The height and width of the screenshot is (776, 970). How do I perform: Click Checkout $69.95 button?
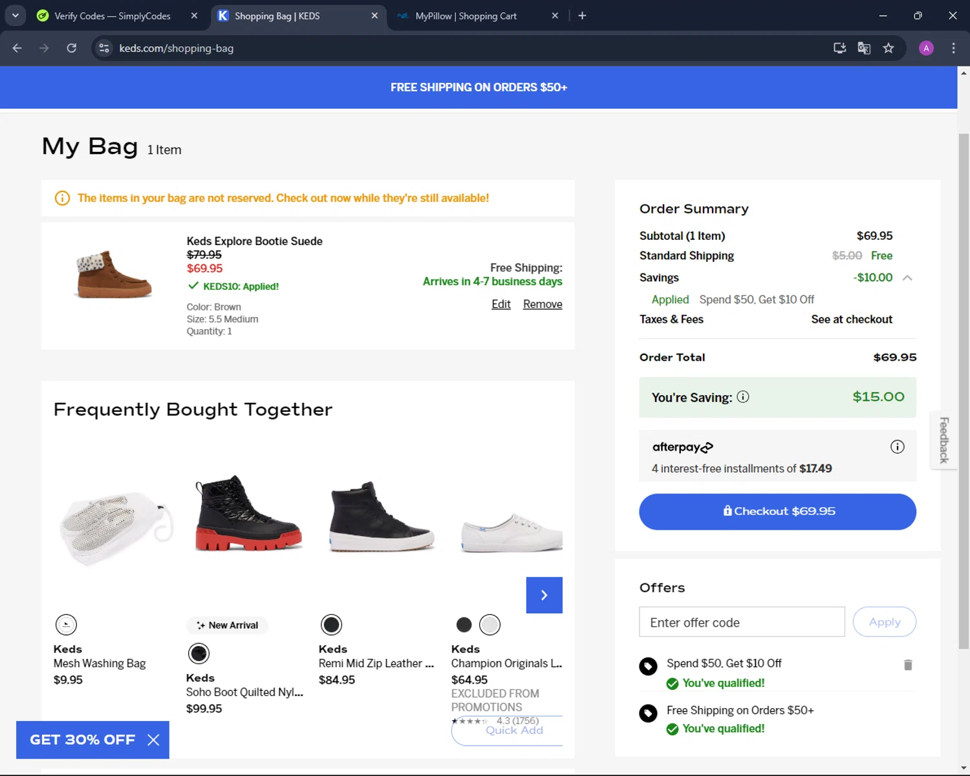click(x=777, y=512)
